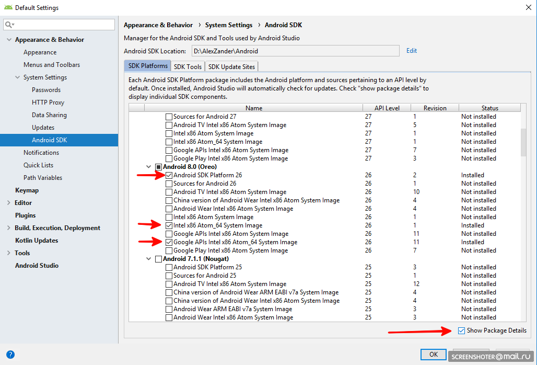Uncheck Intel x86 Atom_64 System Image API 26
This screenshot has height=365, width=537.
pos(169,225)
